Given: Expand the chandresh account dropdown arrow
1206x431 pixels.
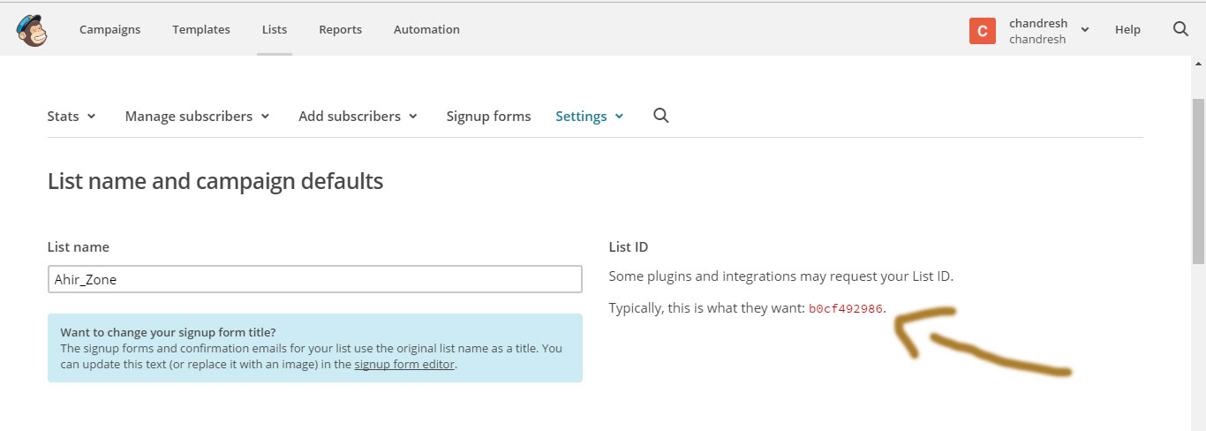Looking at the screenshot, I should pyautogui.click(x=1085, y=30).
